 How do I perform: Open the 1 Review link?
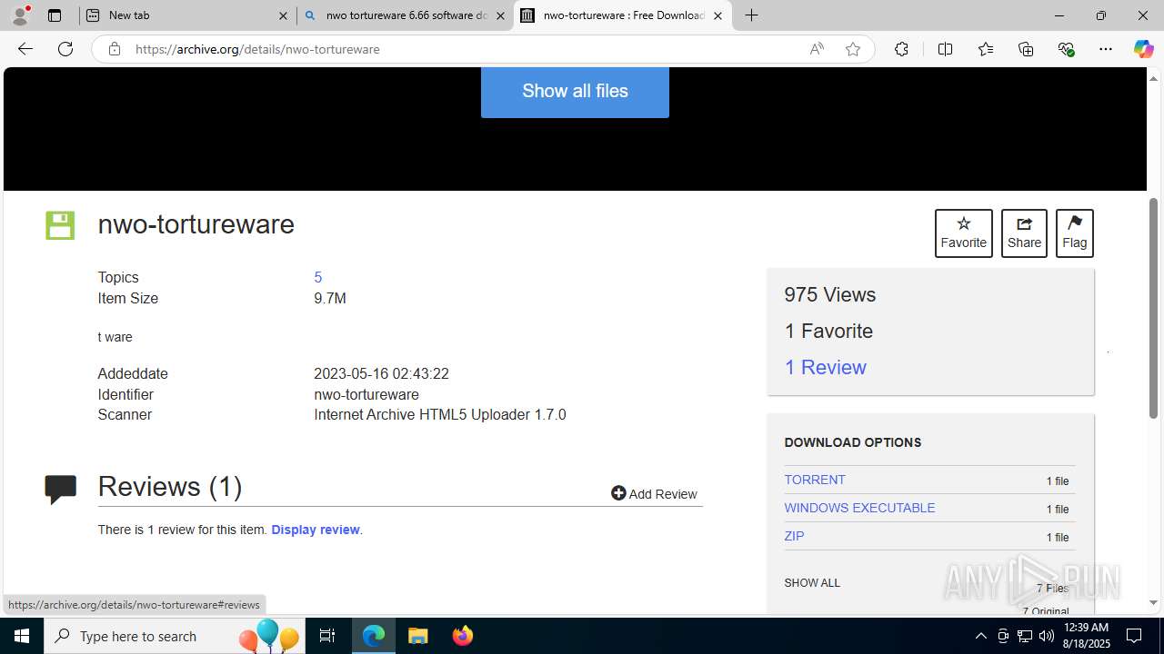tap(826, 367)
